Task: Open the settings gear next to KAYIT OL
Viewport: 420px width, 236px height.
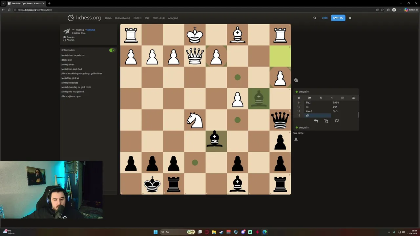Action: point(350,18)
